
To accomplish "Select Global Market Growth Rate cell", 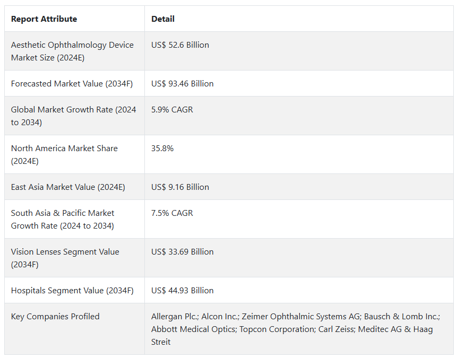I will pyautogui.click(x=73, y=116).
